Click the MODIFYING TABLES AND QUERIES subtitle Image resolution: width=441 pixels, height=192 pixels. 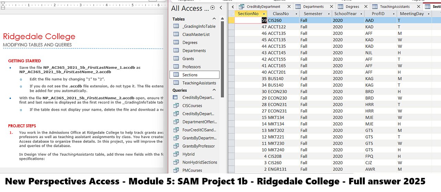click(x=37, y=45)
